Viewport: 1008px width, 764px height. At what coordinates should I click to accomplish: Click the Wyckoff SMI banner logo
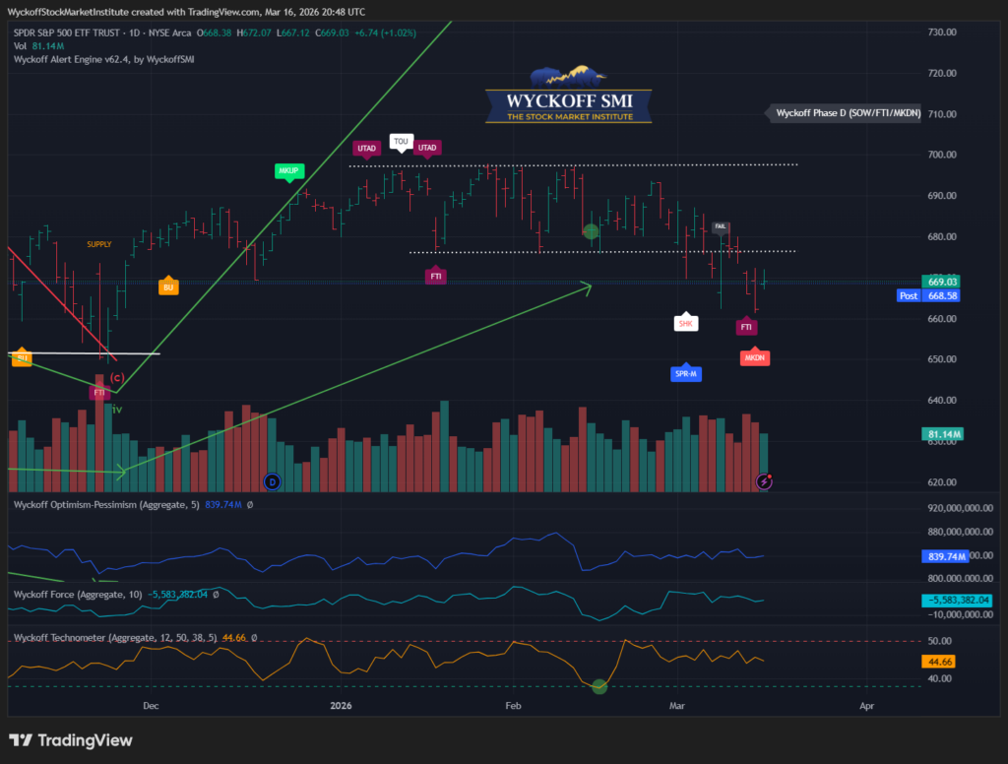click(x=568, y=99)
